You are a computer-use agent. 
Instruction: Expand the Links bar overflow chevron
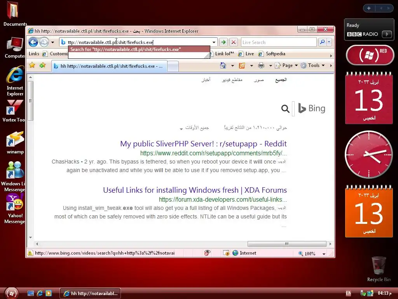[x=331, y=56]
